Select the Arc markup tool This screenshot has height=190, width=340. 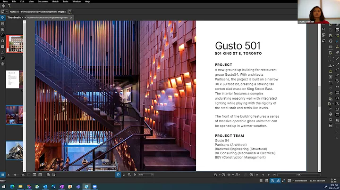click(337, 70)
